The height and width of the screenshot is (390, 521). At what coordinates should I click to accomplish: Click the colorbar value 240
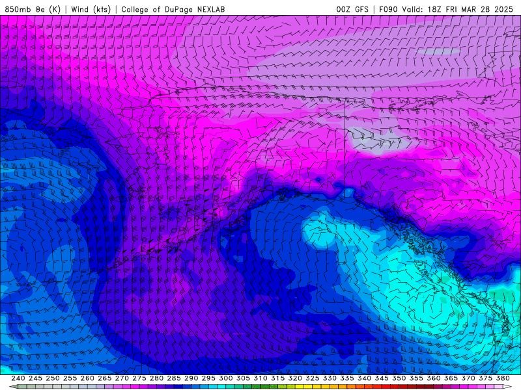[18, 378]
